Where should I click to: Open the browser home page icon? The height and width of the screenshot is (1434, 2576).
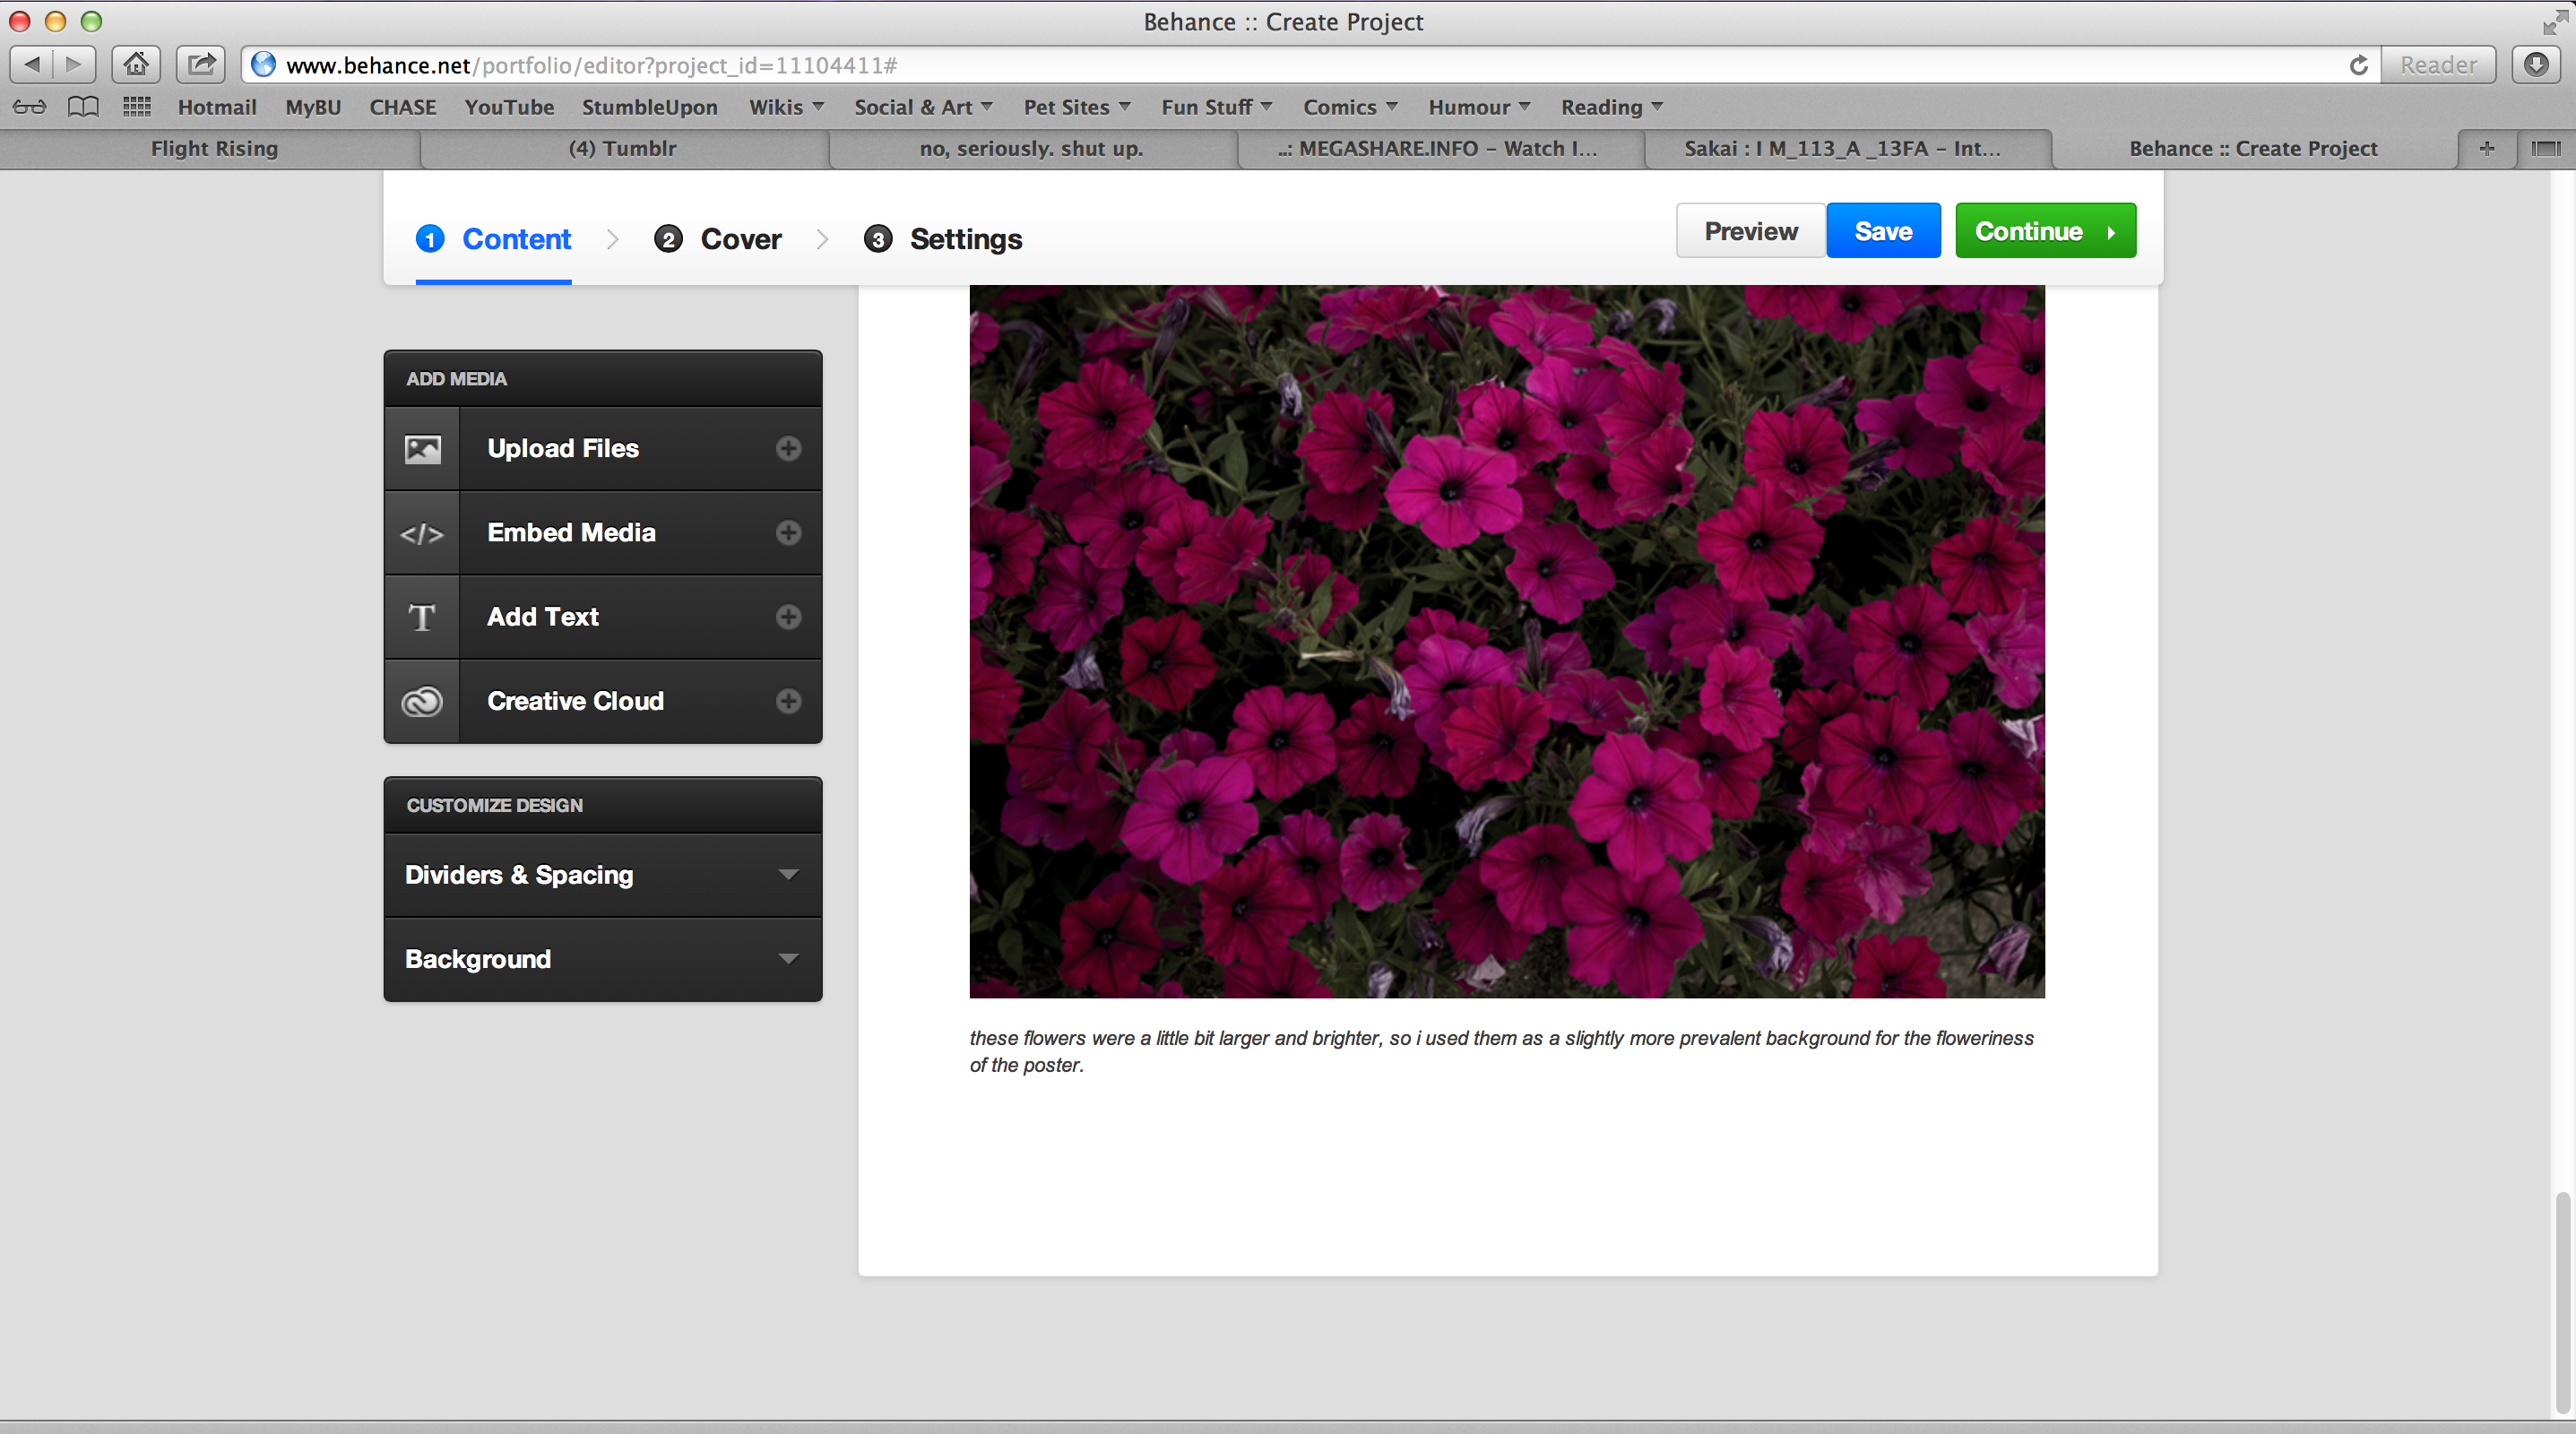click(136, 65)
